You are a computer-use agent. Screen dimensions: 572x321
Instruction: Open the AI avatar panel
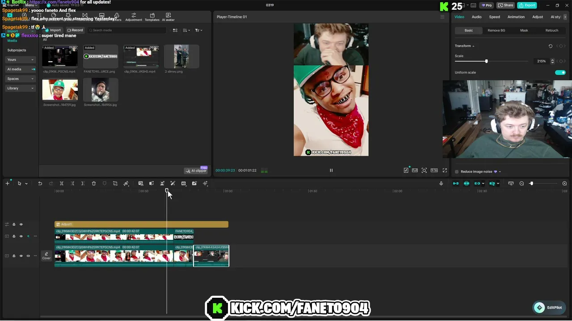[x=168, y=17]
